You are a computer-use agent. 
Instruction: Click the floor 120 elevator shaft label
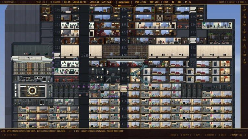84,55
